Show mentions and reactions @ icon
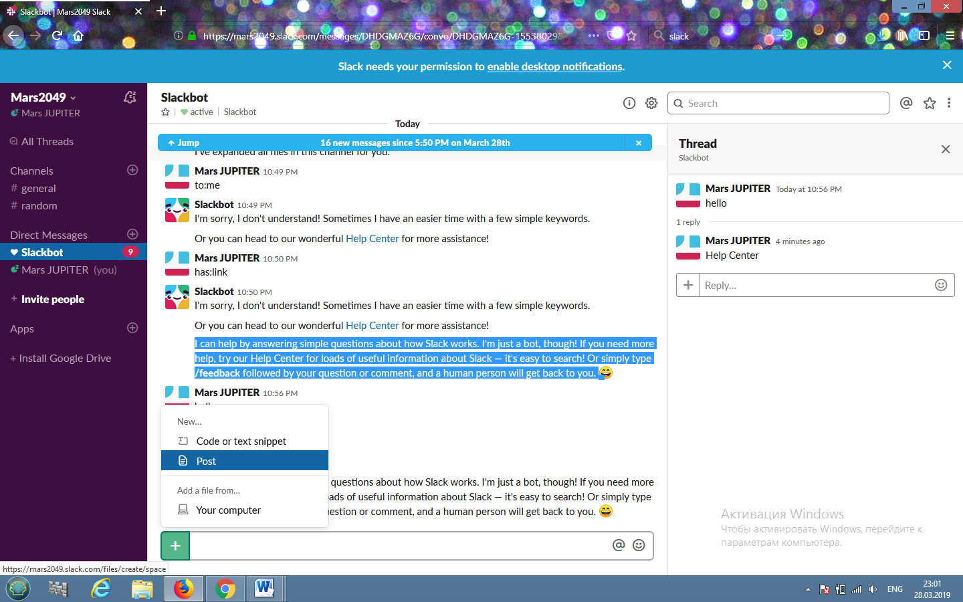This screenshot has width=963, height=602. (906, 103)
